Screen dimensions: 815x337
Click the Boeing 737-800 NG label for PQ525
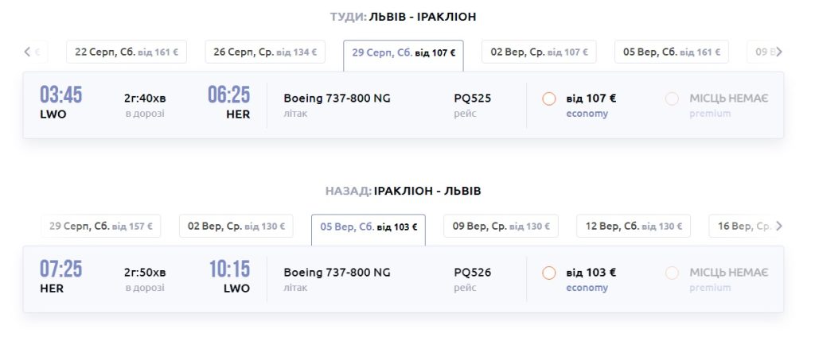pos(337,99)
